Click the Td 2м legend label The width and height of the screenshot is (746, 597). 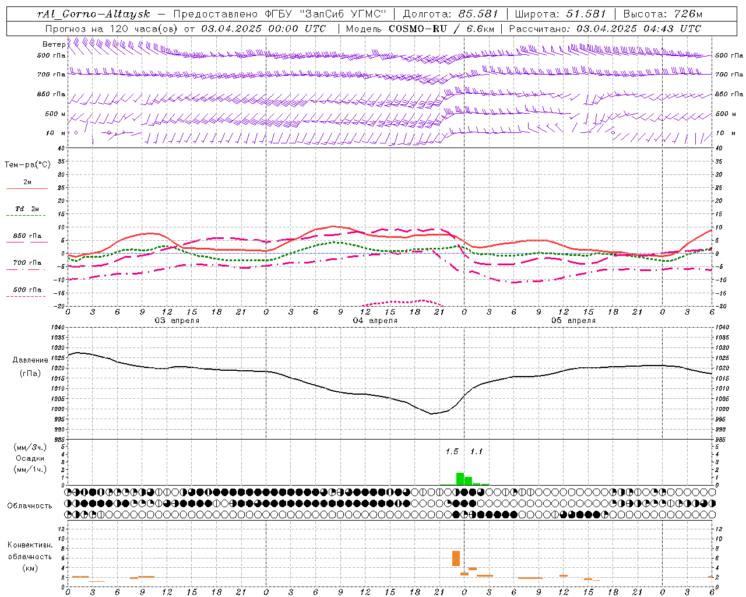click(27, 209)
